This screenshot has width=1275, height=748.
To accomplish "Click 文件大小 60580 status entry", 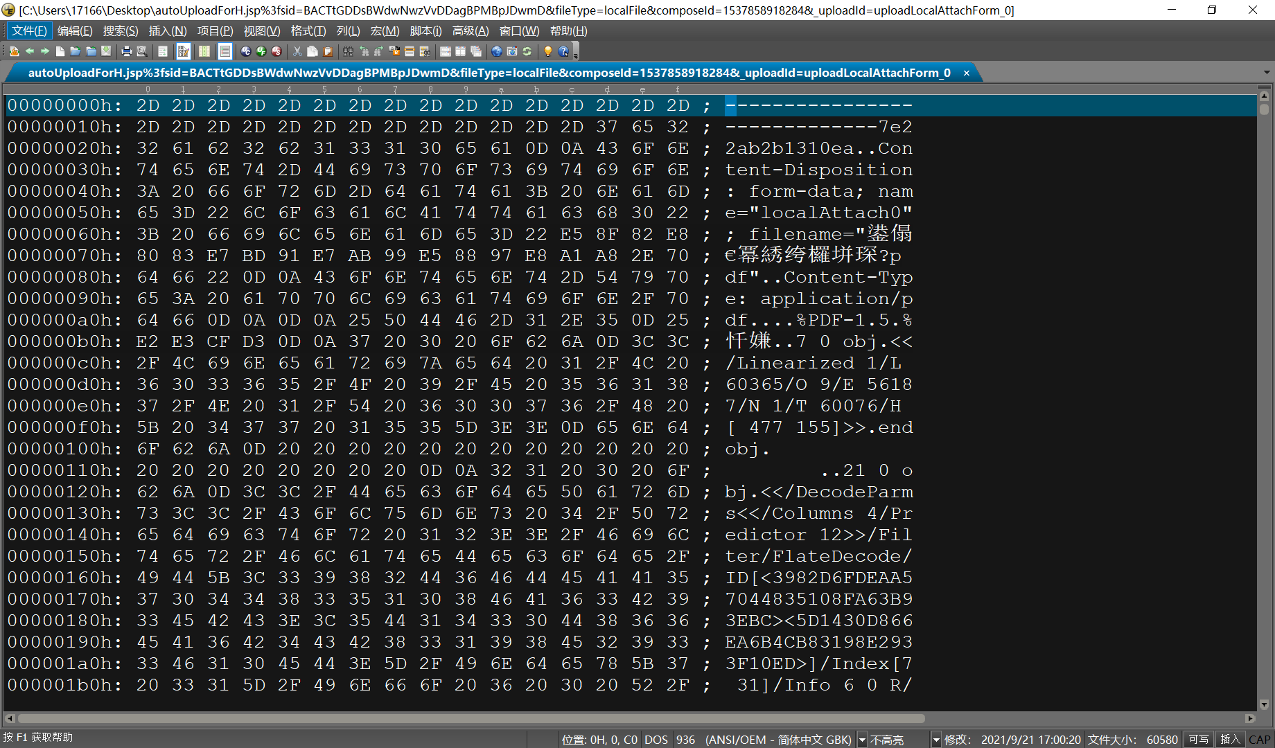I will tap(1132, 740).
